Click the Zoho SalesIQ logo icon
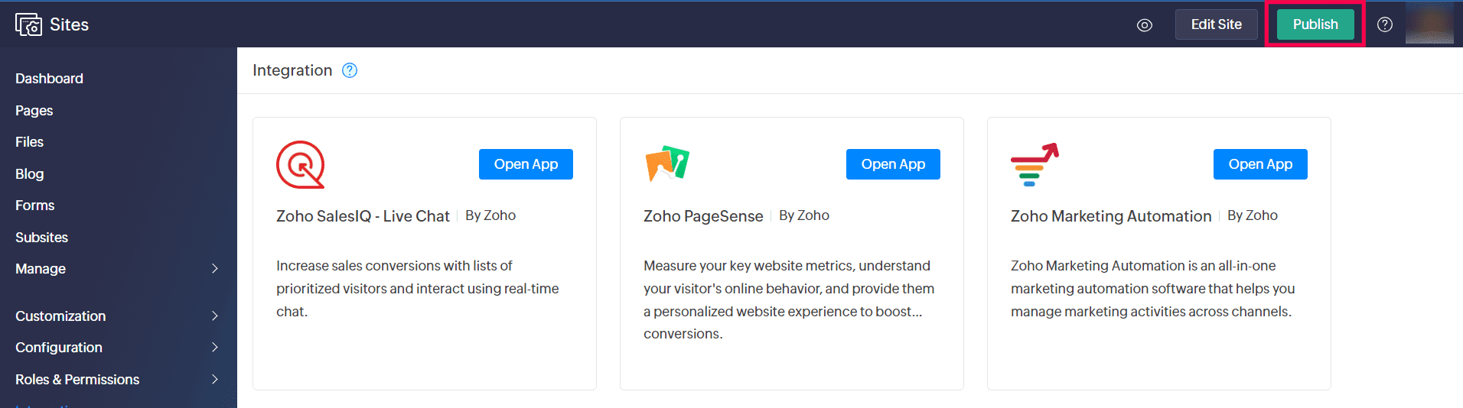The image size is (1463, 408). coord(300,164)
